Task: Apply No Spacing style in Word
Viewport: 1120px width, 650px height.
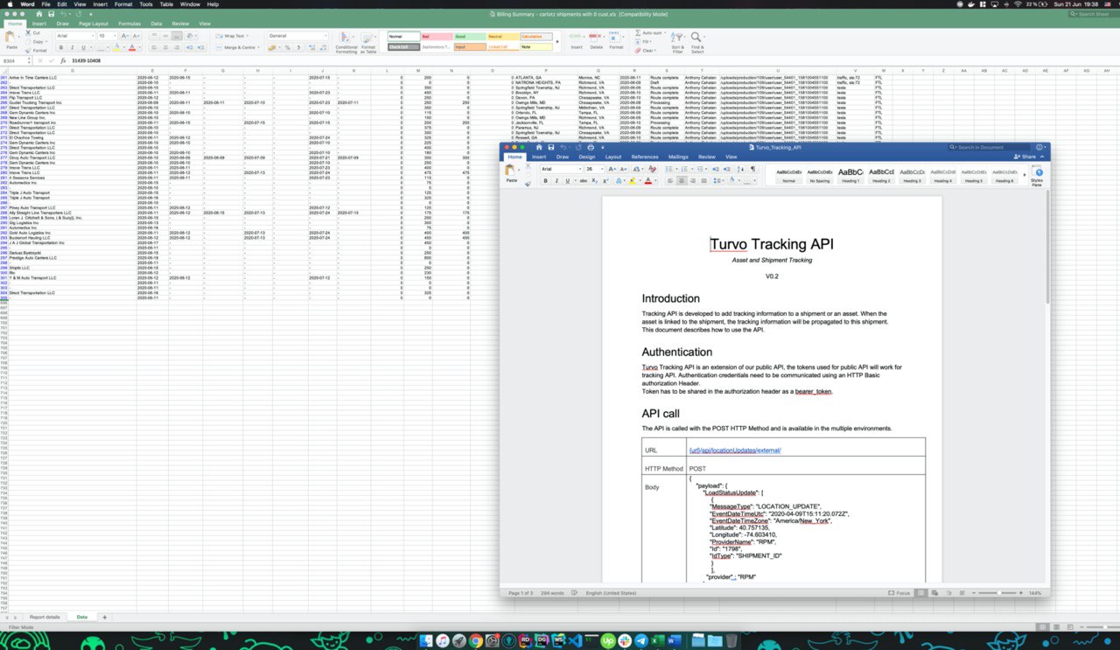Action: tap(820, 175)
